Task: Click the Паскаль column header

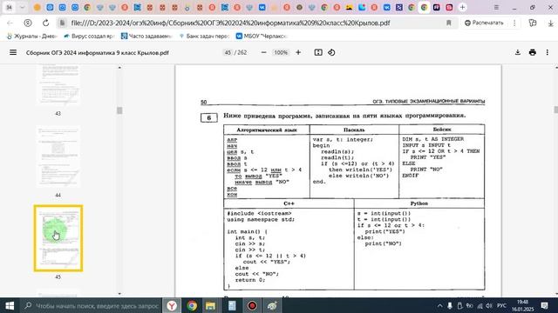Action: pyautogui.click(x=354, y=130)
